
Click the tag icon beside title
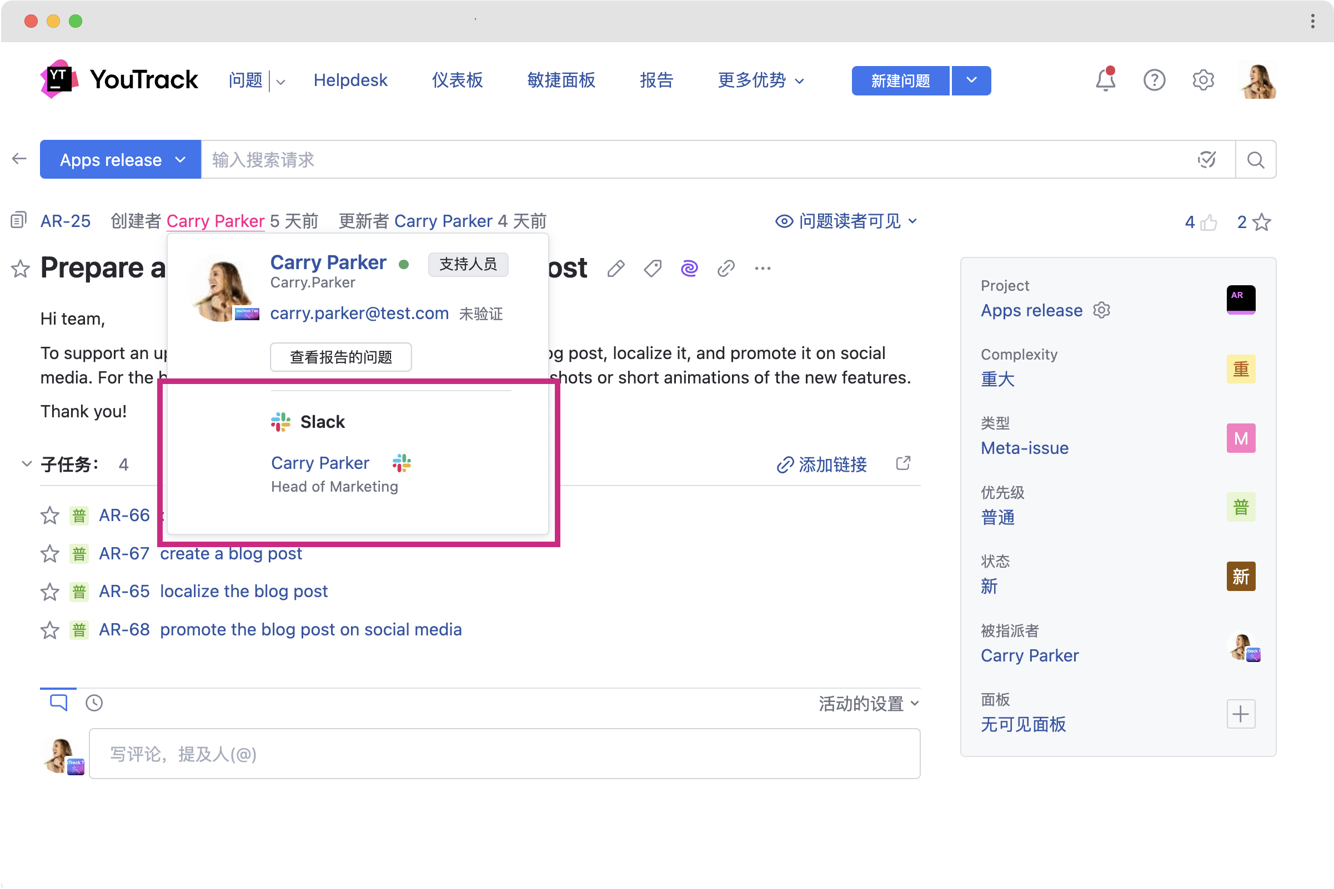[x=653, y=268]
